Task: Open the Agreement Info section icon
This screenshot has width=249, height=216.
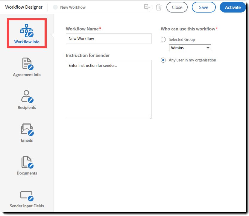Action: pyautogui.click(x=28, y=64)
